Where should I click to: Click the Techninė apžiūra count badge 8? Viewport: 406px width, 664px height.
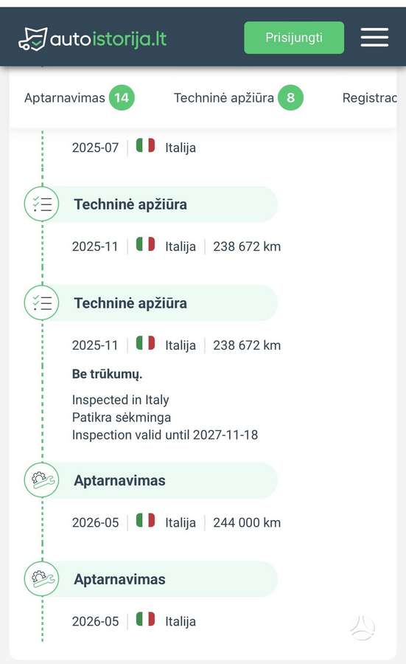(290, 98)
